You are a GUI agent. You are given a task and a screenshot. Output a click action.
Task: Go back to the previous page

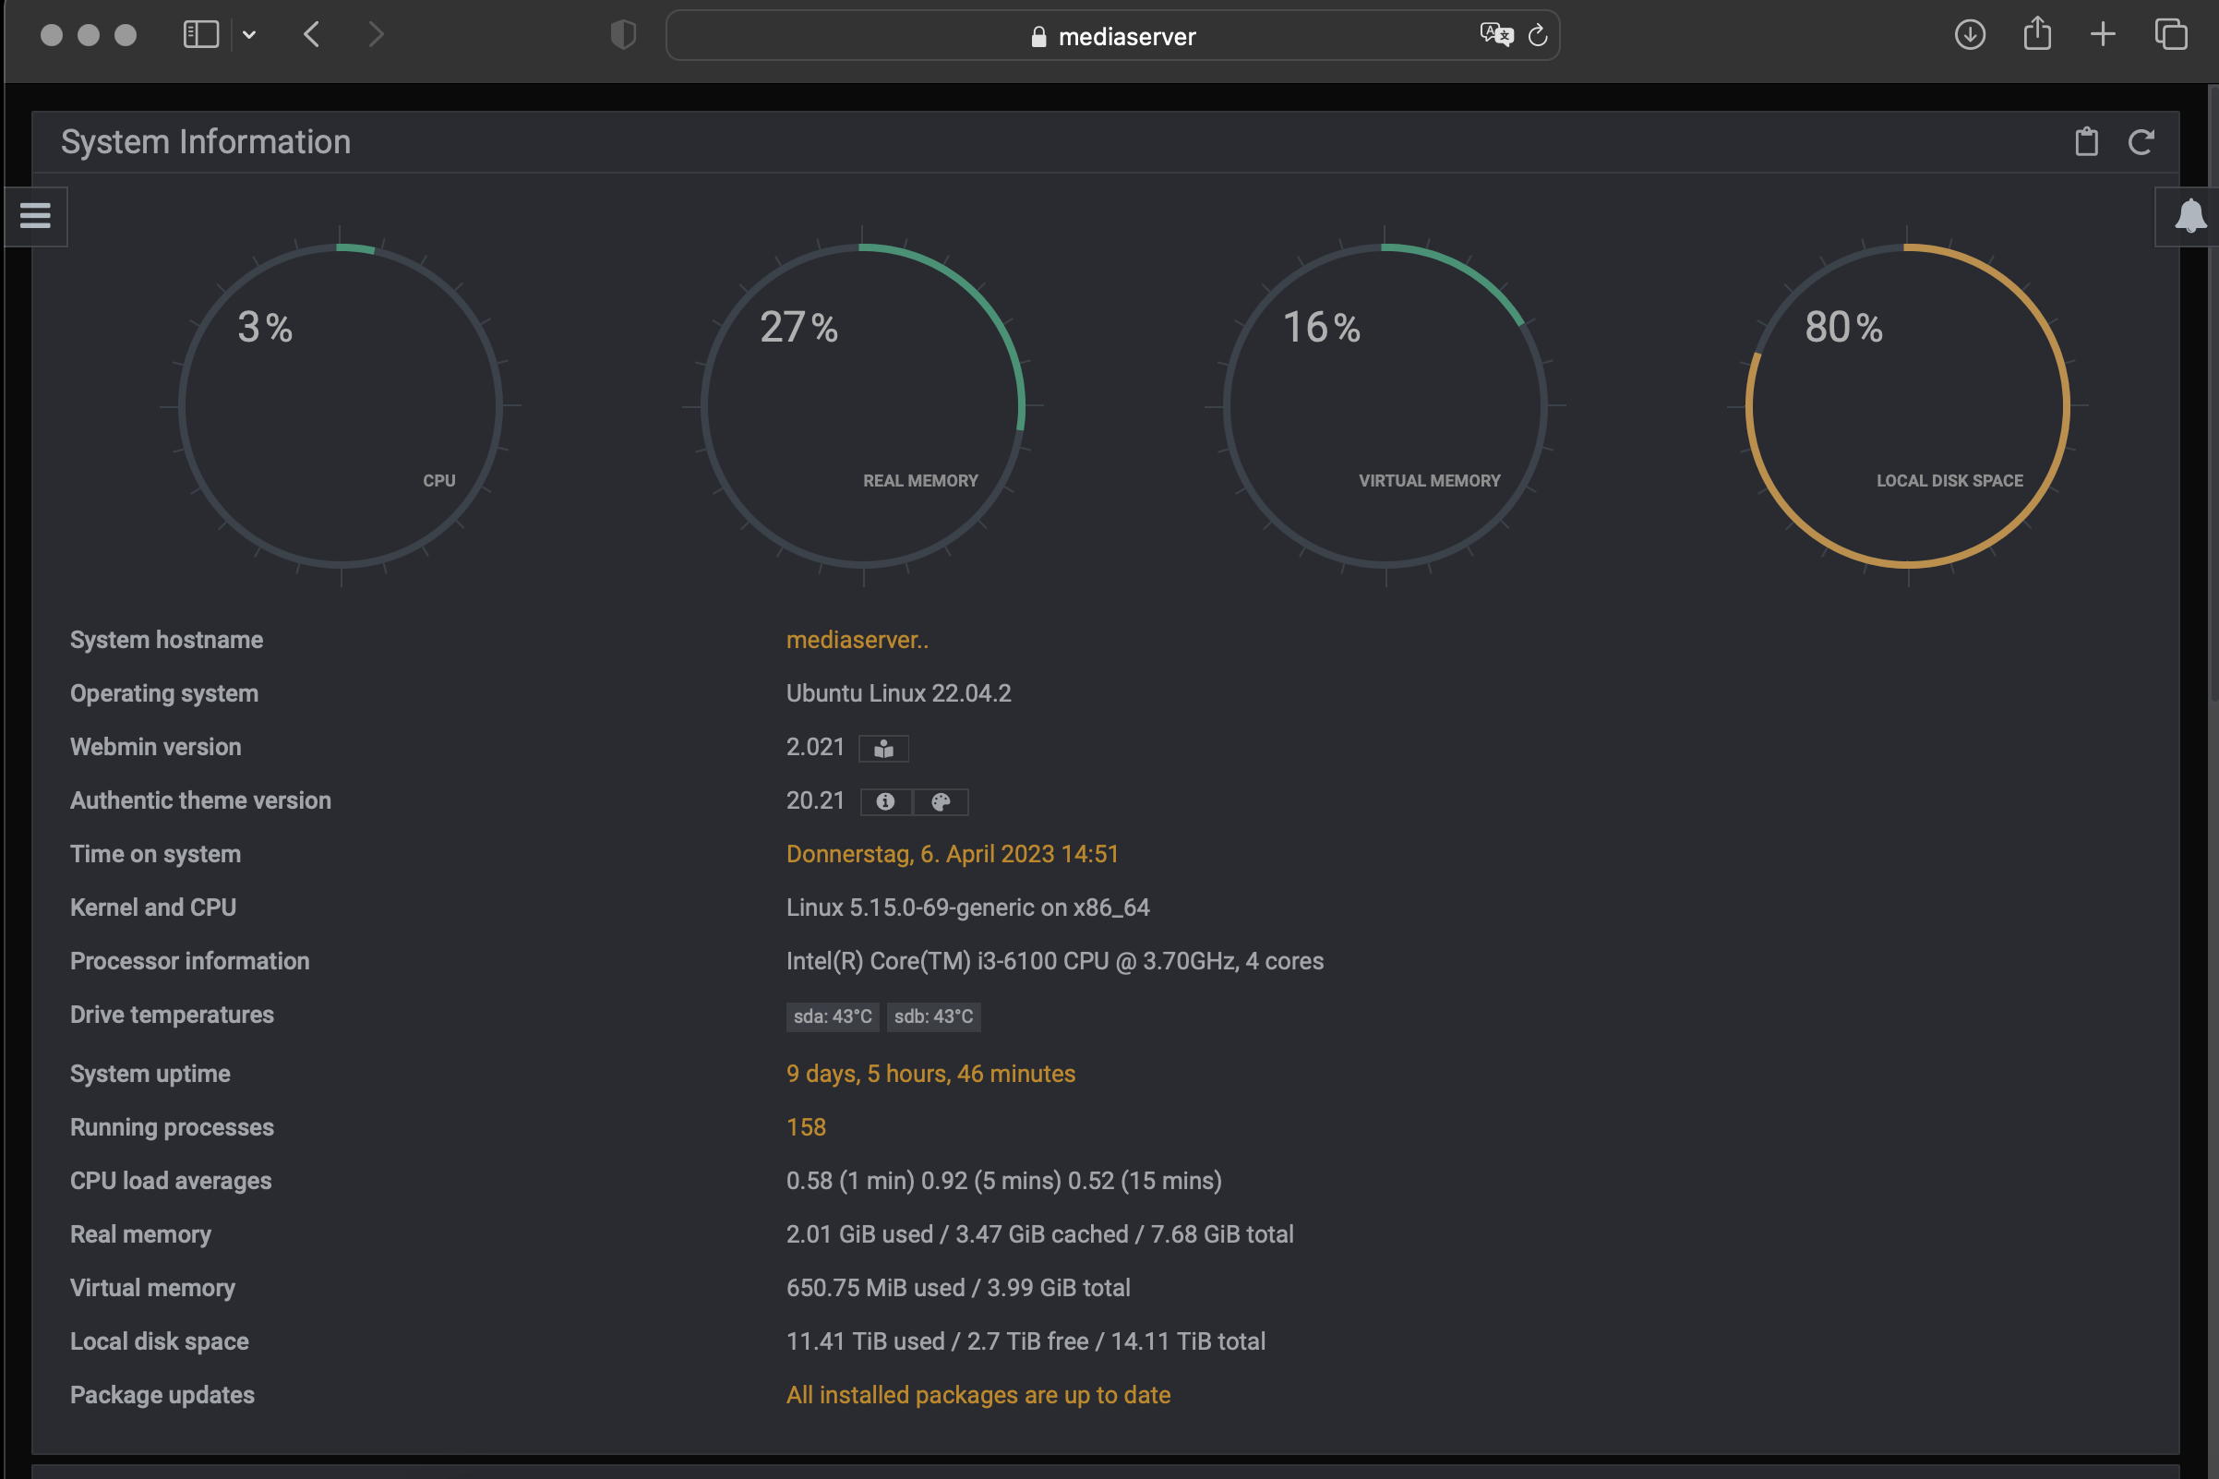point(312,36)
